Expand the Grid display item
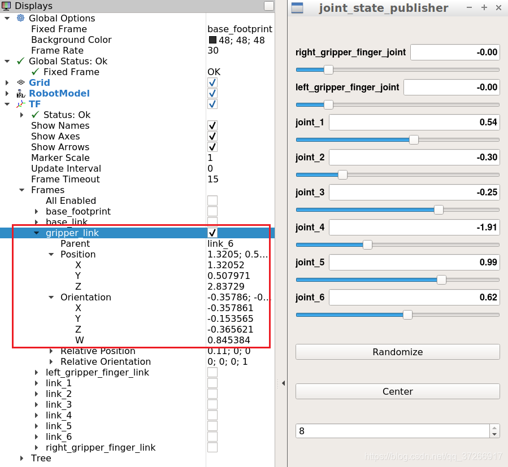The height and width of the screenshot is (467, 508). 7,82
